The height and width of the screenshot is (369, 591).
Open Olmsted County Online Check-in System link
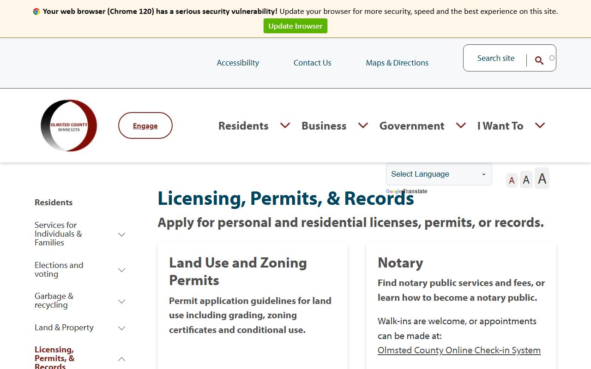(459, 350)
